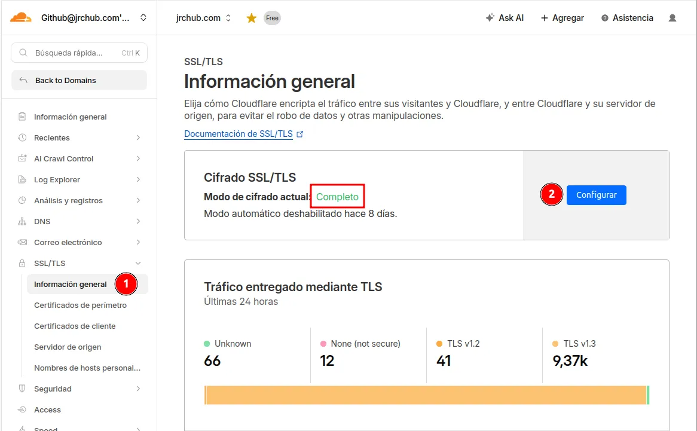This screenshot has height=431, width=697.
Task: Click the Últimas 24 horas subtitle
Action: (x=241, y=302)
